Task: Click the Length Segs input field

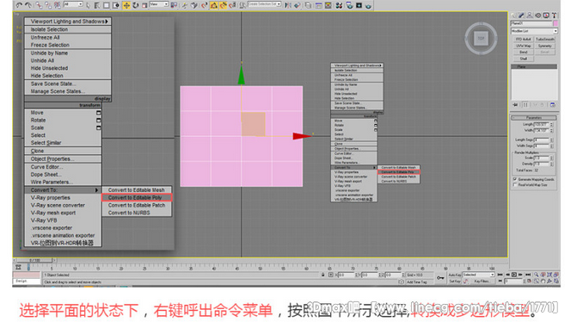Action: [x=542, y=139]
